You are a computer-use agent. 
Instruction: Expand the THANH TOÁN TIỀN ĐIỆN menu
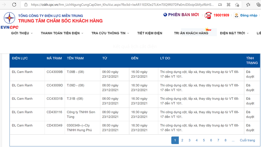pyautogui.click(x=62, y=33)
